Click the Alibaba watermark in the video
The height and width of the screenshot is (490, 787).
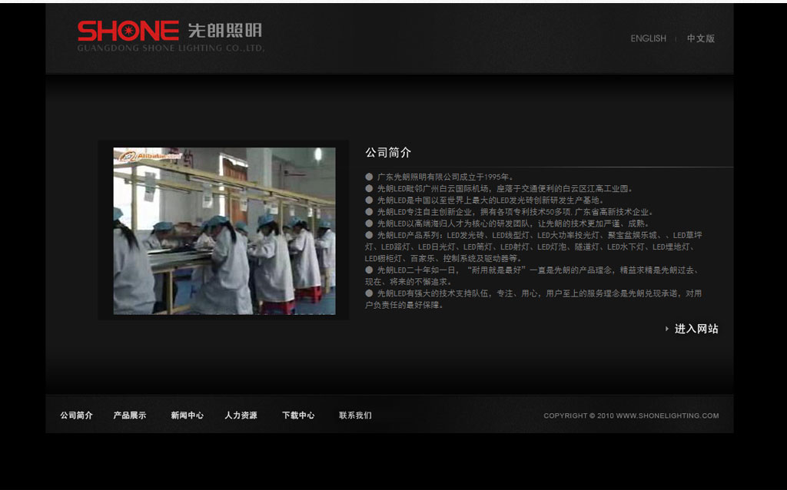[x=149, y=156]
